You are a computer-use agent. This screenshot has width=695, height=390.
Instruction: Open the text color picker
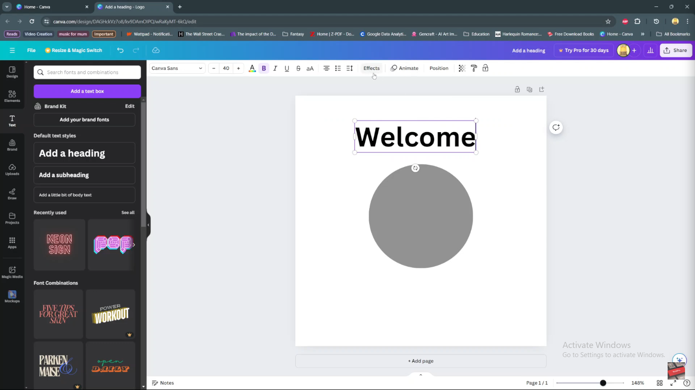252,68
